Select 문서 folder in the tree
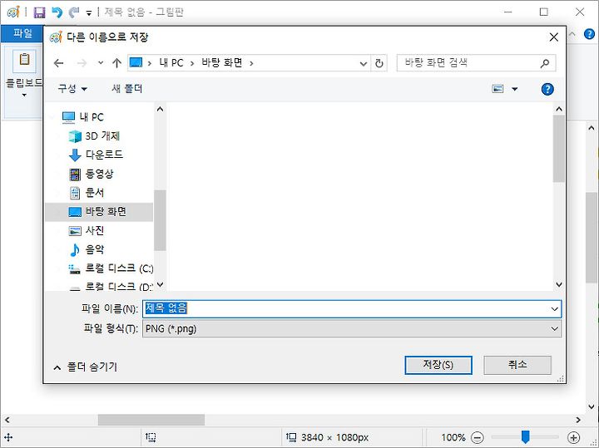599x448 pixels. pyautogui.click(x=94, y=193)
